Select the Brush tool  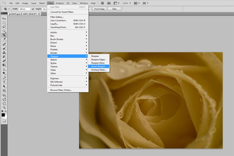click(4, 48)
